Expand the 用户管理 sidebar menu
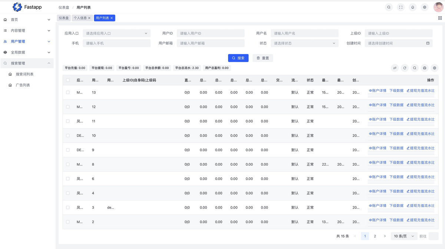The height and width of the screenshot is (249, 445). point(49,41)
